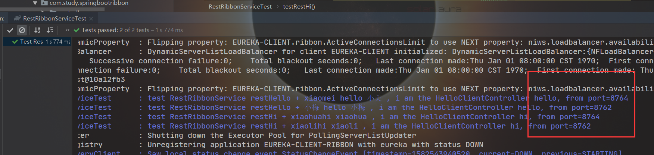
Task: Sort test results alphabetically
Action: coord(37,30)
